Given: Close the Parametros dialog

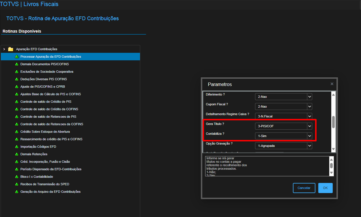Looking at the screenshot, I should [332, 84].
